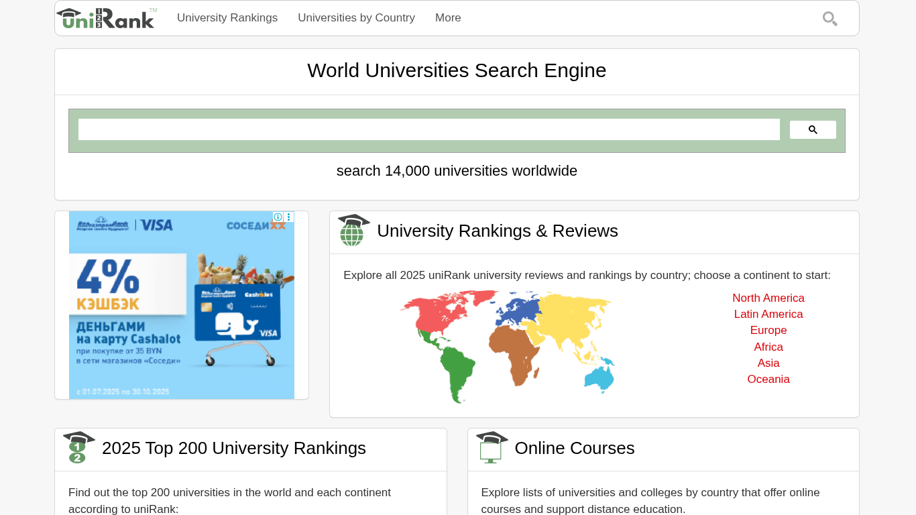
Task: Click the ad info icon
Action: pos(278,217)
